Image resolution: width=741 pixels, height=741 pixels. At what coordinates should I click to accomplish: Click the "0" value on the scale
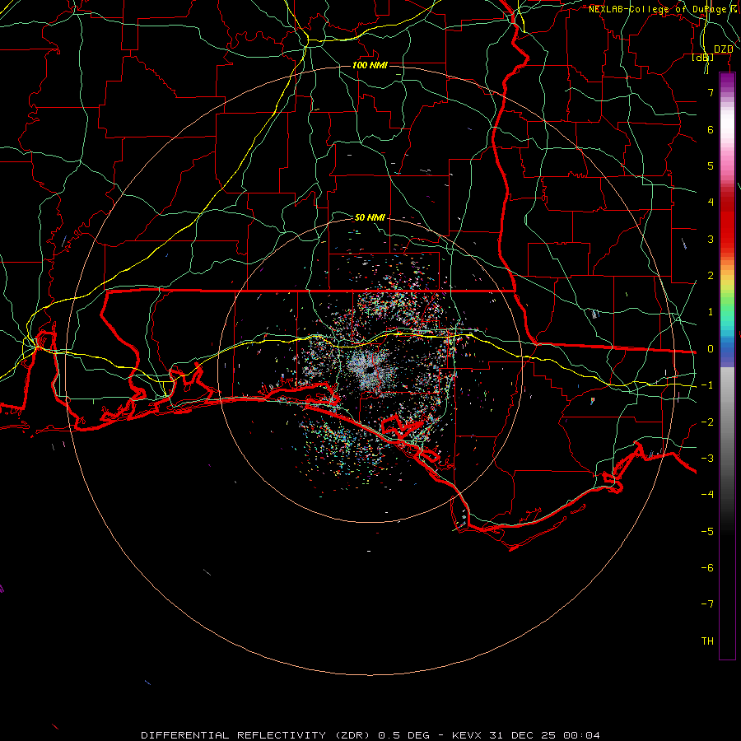tap(711, 349)
